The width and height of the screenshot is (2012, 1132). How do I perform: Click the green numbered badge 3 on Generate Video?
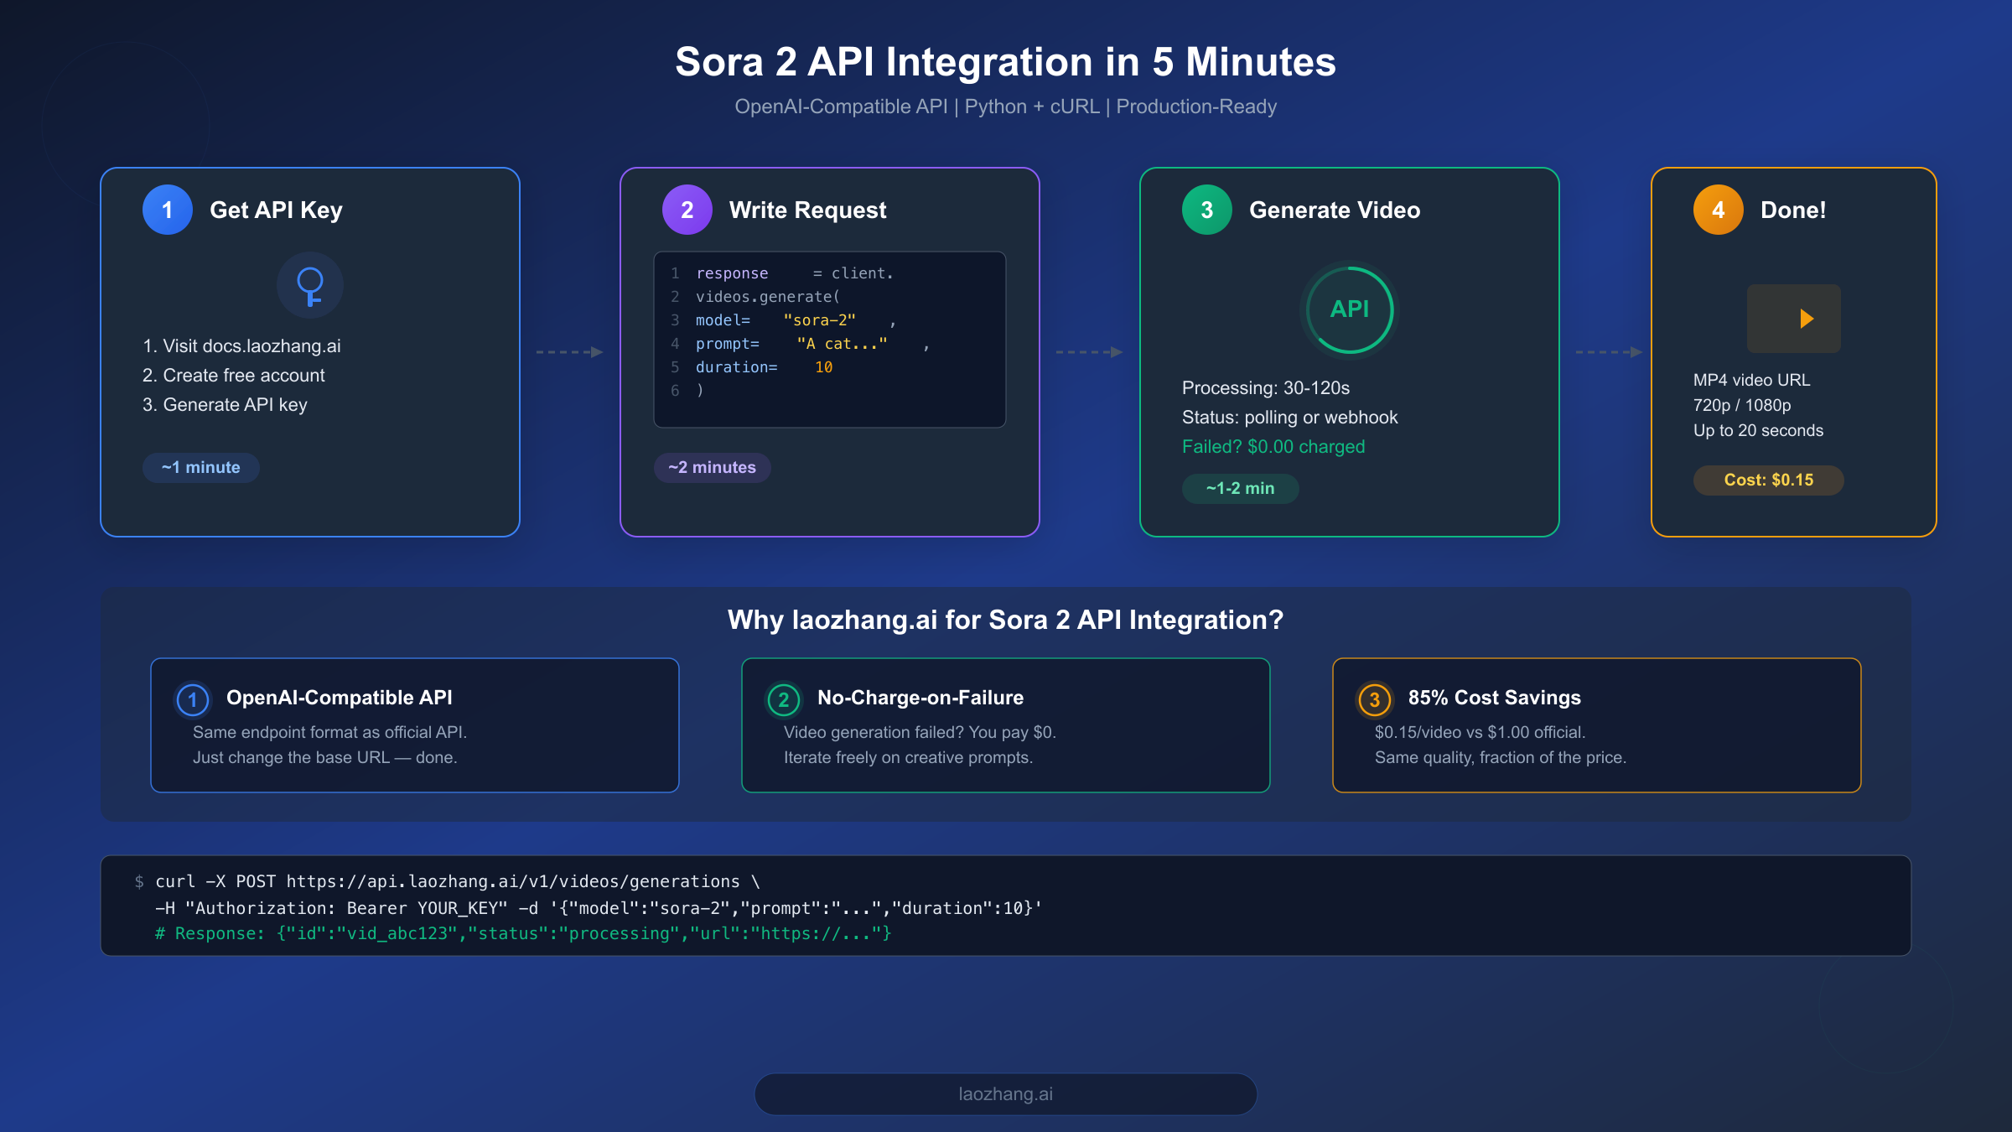tap(1206, 209)
